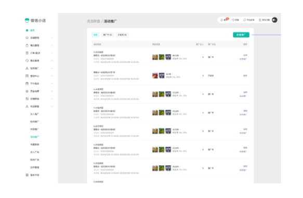Click the 活动信息 column header
This screenshot has height=198, width=303.
97,45
